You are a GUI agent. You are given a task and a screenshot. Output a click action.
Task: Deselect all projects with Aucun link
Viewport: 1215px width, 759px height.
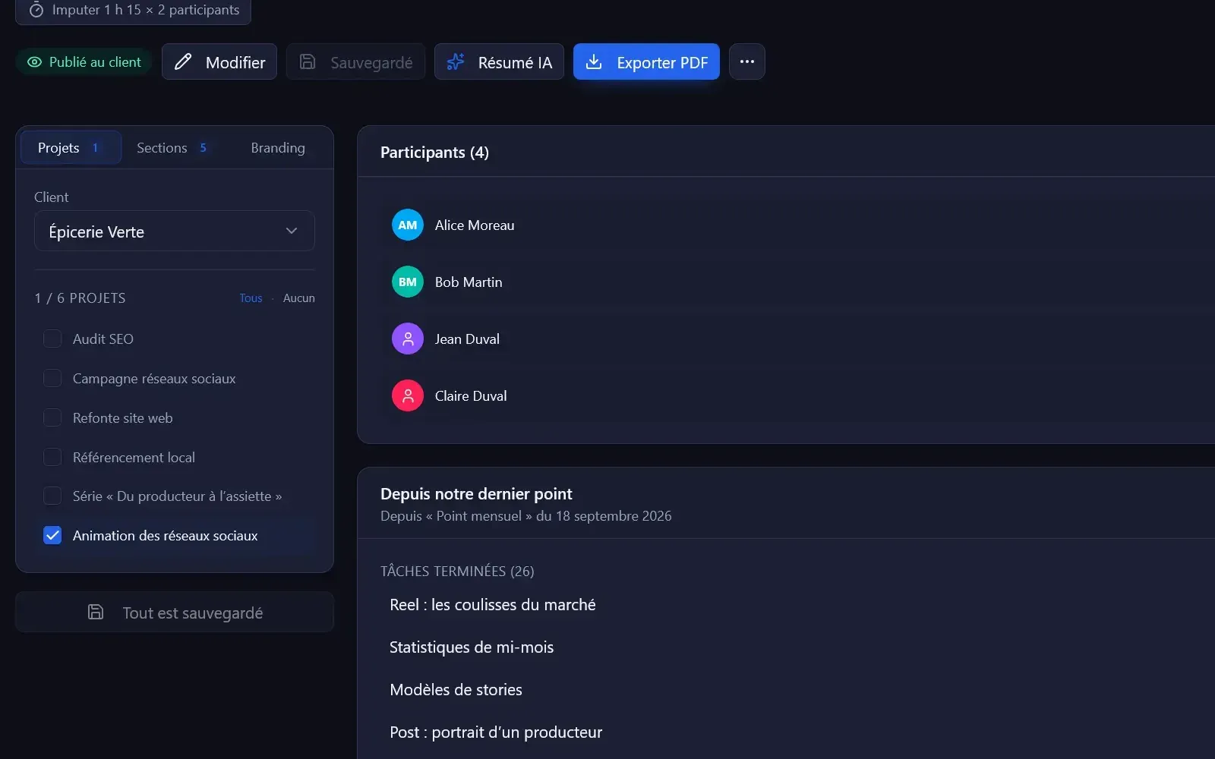pos(299,298)
